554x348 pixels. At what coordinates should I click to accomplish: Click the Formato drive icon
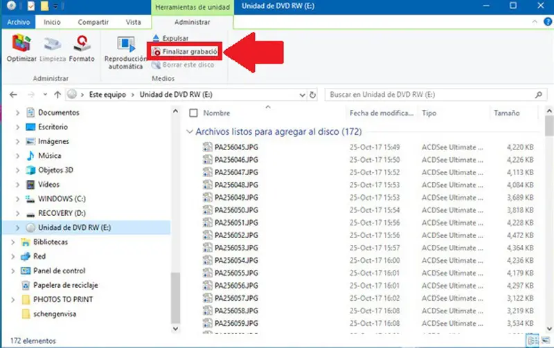click(82, 43)
